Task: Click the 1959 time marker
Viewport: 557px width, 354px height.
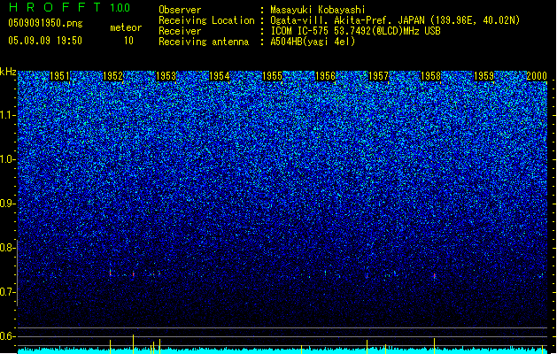Action: click(x=484, y=76)
